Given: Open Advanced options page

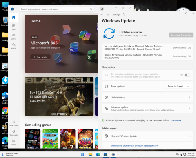Looking at the screenshot, I should [147, 109].
